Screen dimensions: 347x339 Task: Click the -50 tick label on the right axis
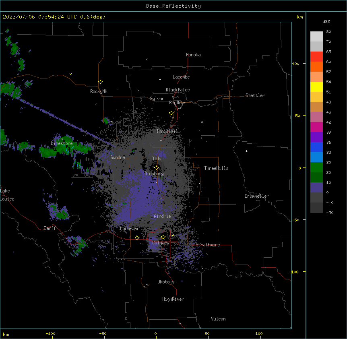pyautogui.click(x=295, y=220)
